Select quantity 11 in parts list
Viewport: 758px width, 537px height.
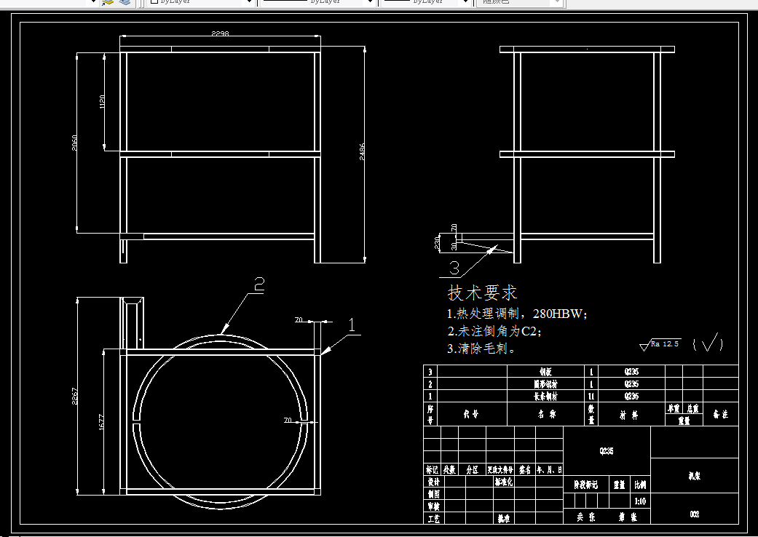click(x=591, y=396)
